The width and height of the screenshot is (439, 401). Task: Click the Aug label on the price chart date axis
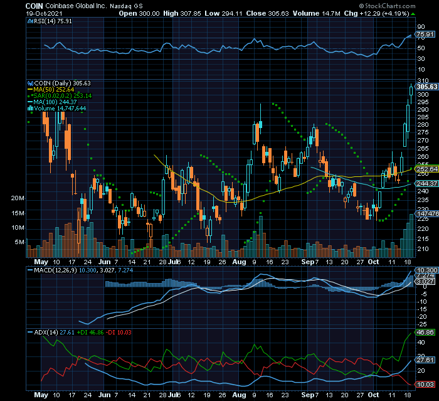pos(239,262)
